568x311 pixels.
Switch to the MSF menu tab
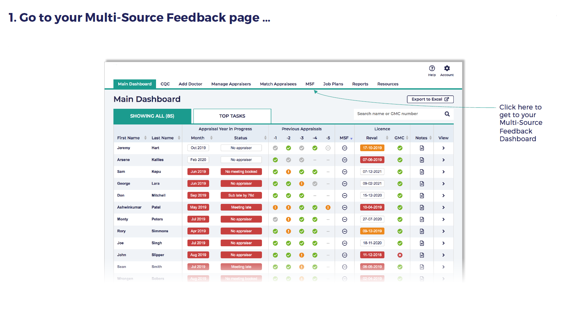point(310,84)
